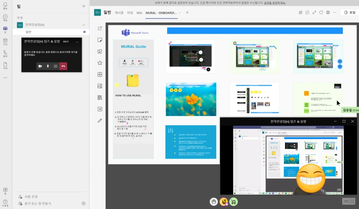This screenshot has width=359, height=209.
Task: Open the Activity (활동) bell icon
Action: (5, 6)
